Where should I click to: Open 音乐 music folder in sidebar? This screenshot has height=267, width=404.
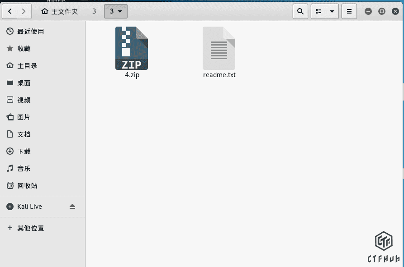point(24,169)
